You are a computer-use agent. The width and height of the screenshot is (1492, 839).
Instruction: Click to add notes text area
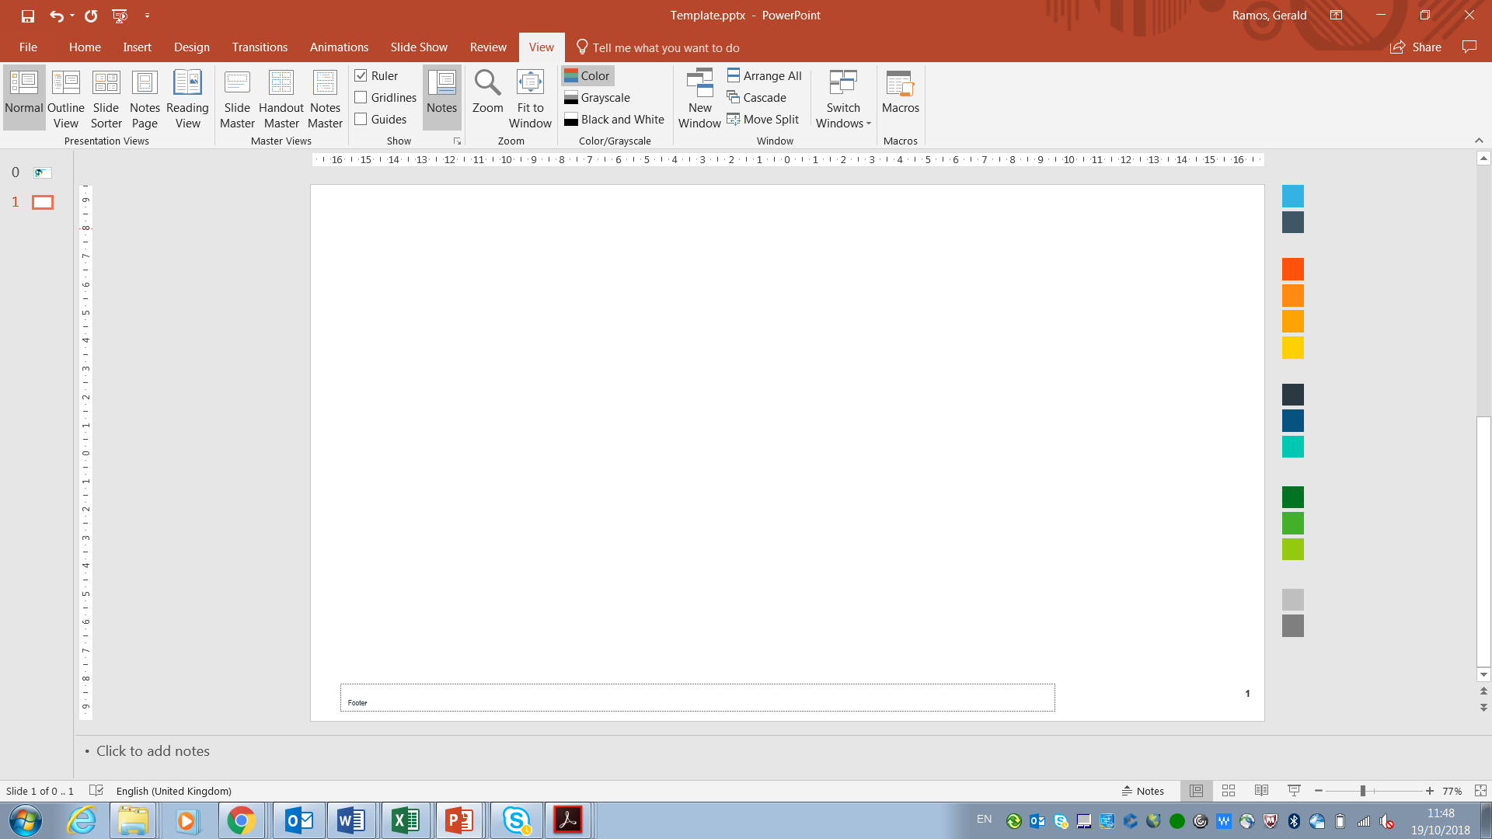click(x=153, y=751)
